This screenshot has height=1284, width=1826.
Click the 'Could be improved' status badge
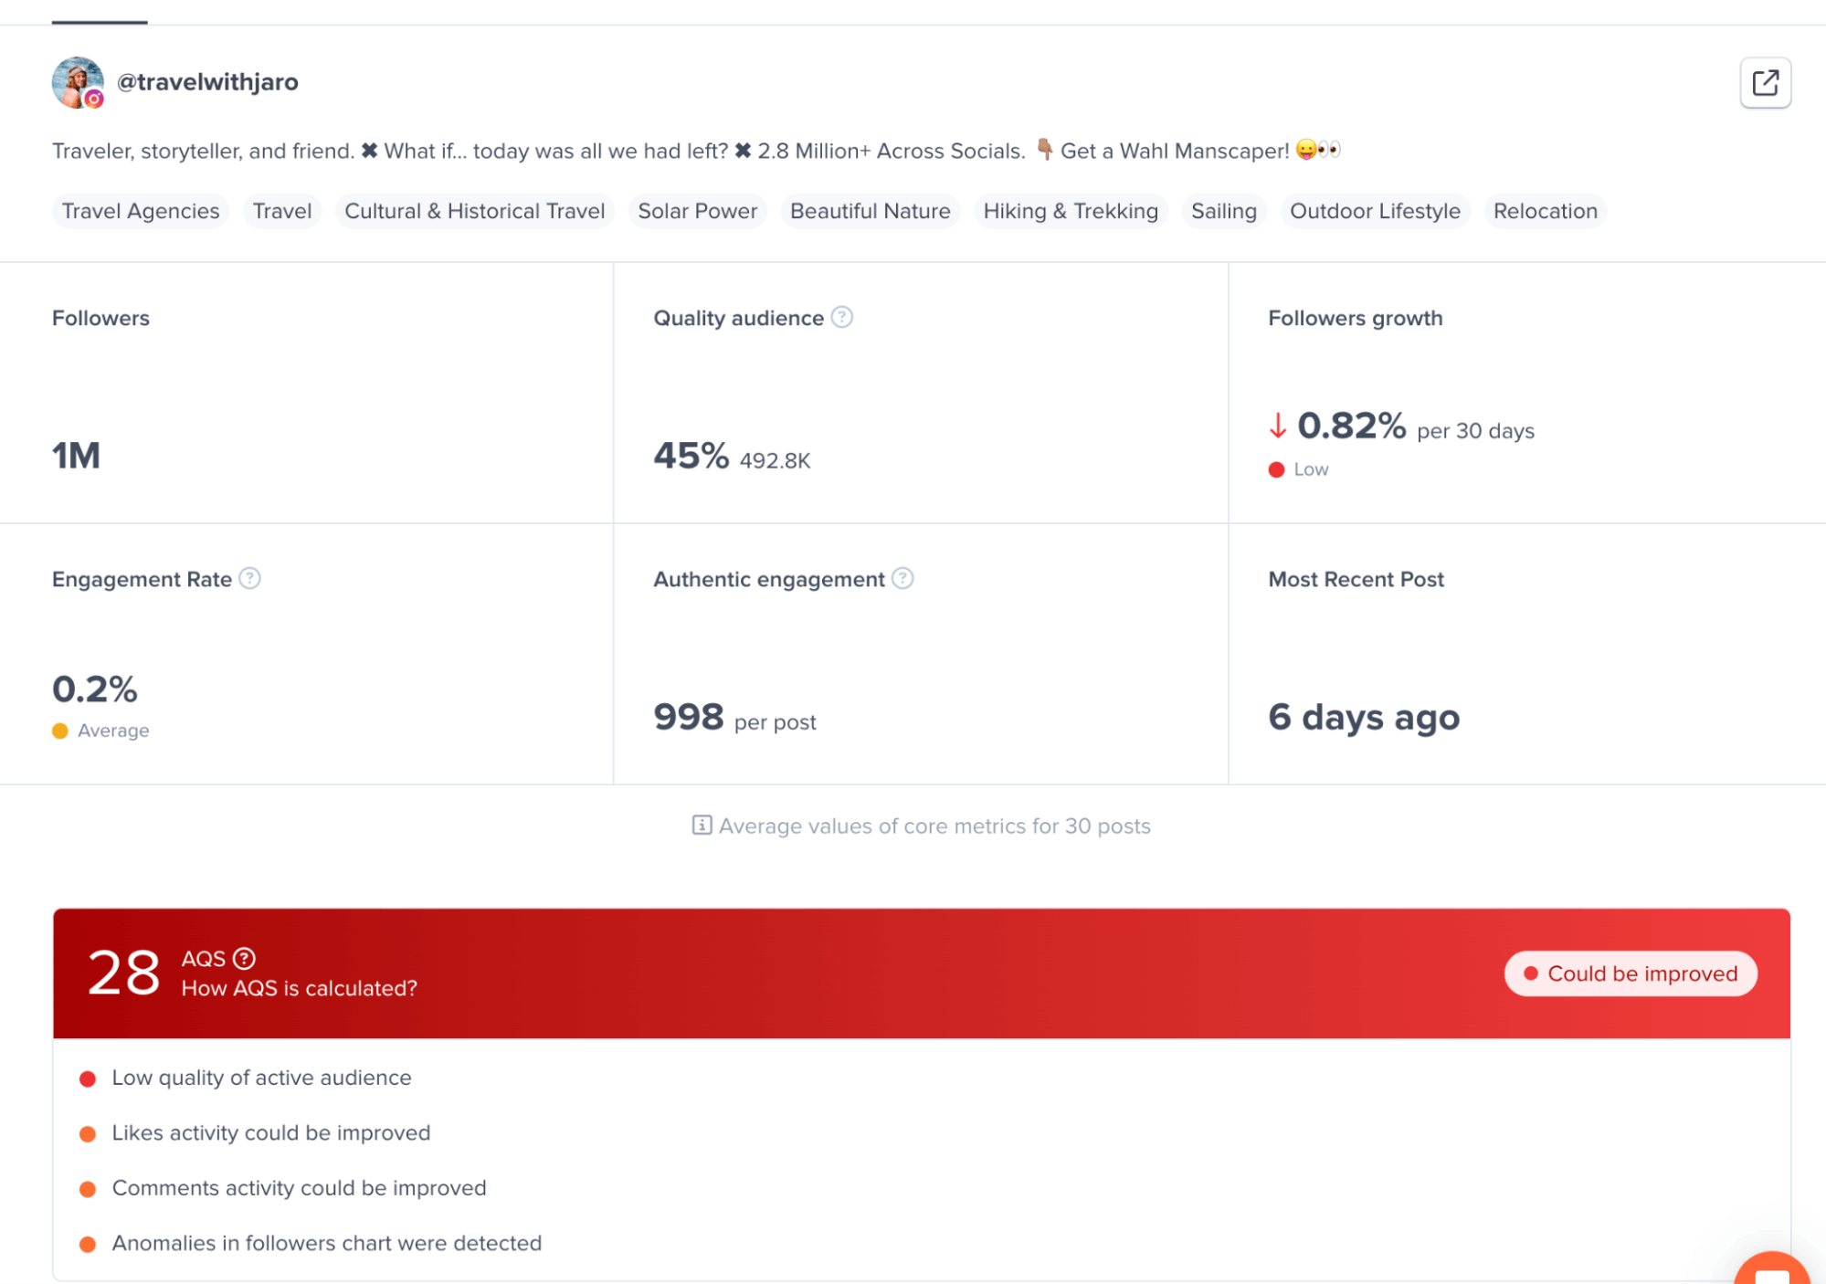(1631, 974)
